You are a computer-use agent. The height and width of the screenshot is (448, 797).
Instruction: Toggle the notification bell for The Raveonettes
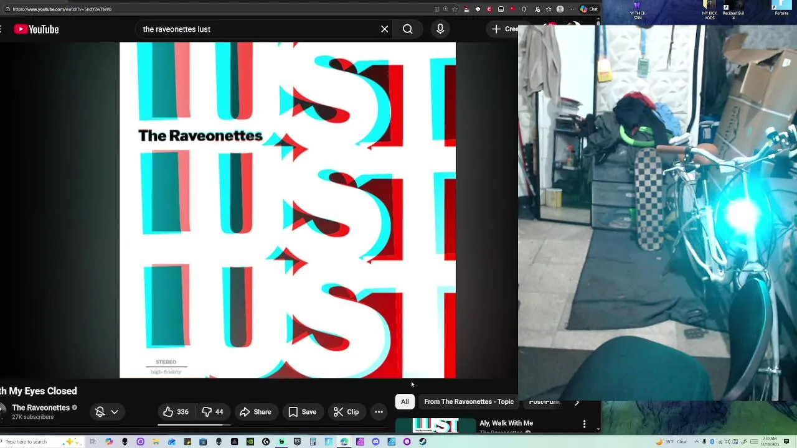(100, 412)
